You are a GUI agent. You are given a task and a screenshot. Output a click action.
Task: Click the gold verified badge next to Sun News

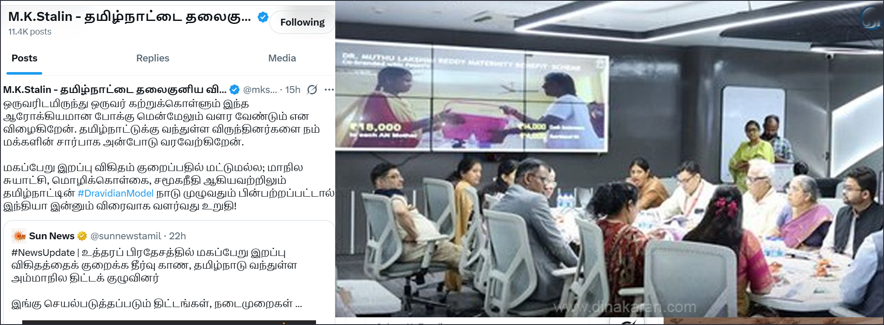point(82,236)
